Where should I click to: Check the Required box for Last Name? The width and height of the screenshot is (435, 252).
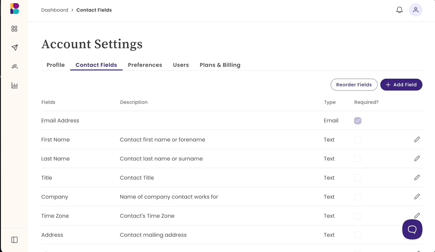[x=357, y=159]
